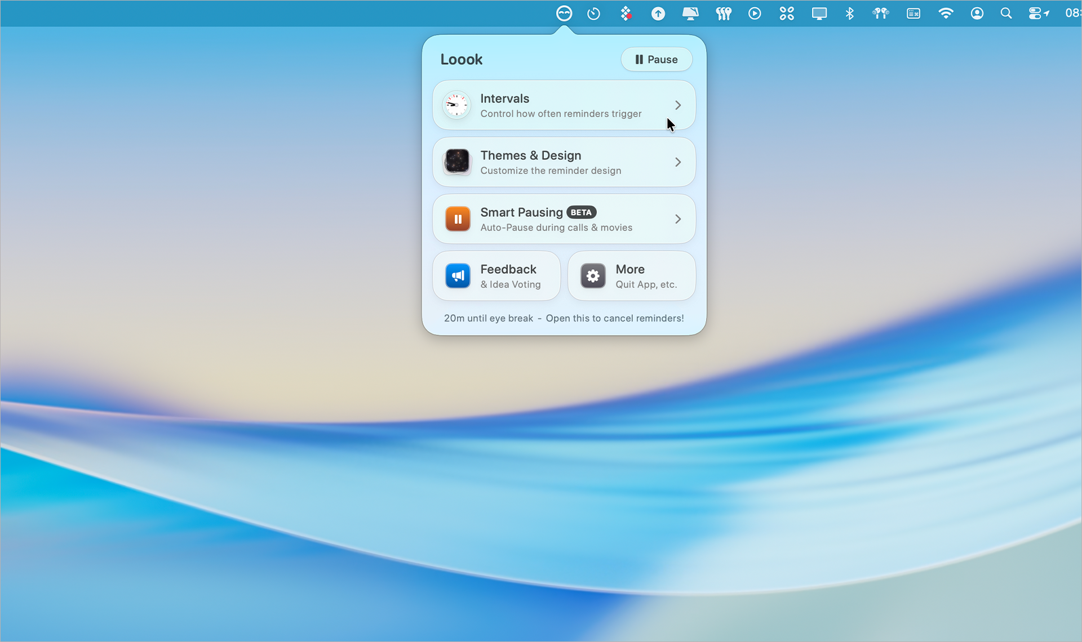
Task: Toggle the AirPods icon in menu bar
Action: point(881,13)
